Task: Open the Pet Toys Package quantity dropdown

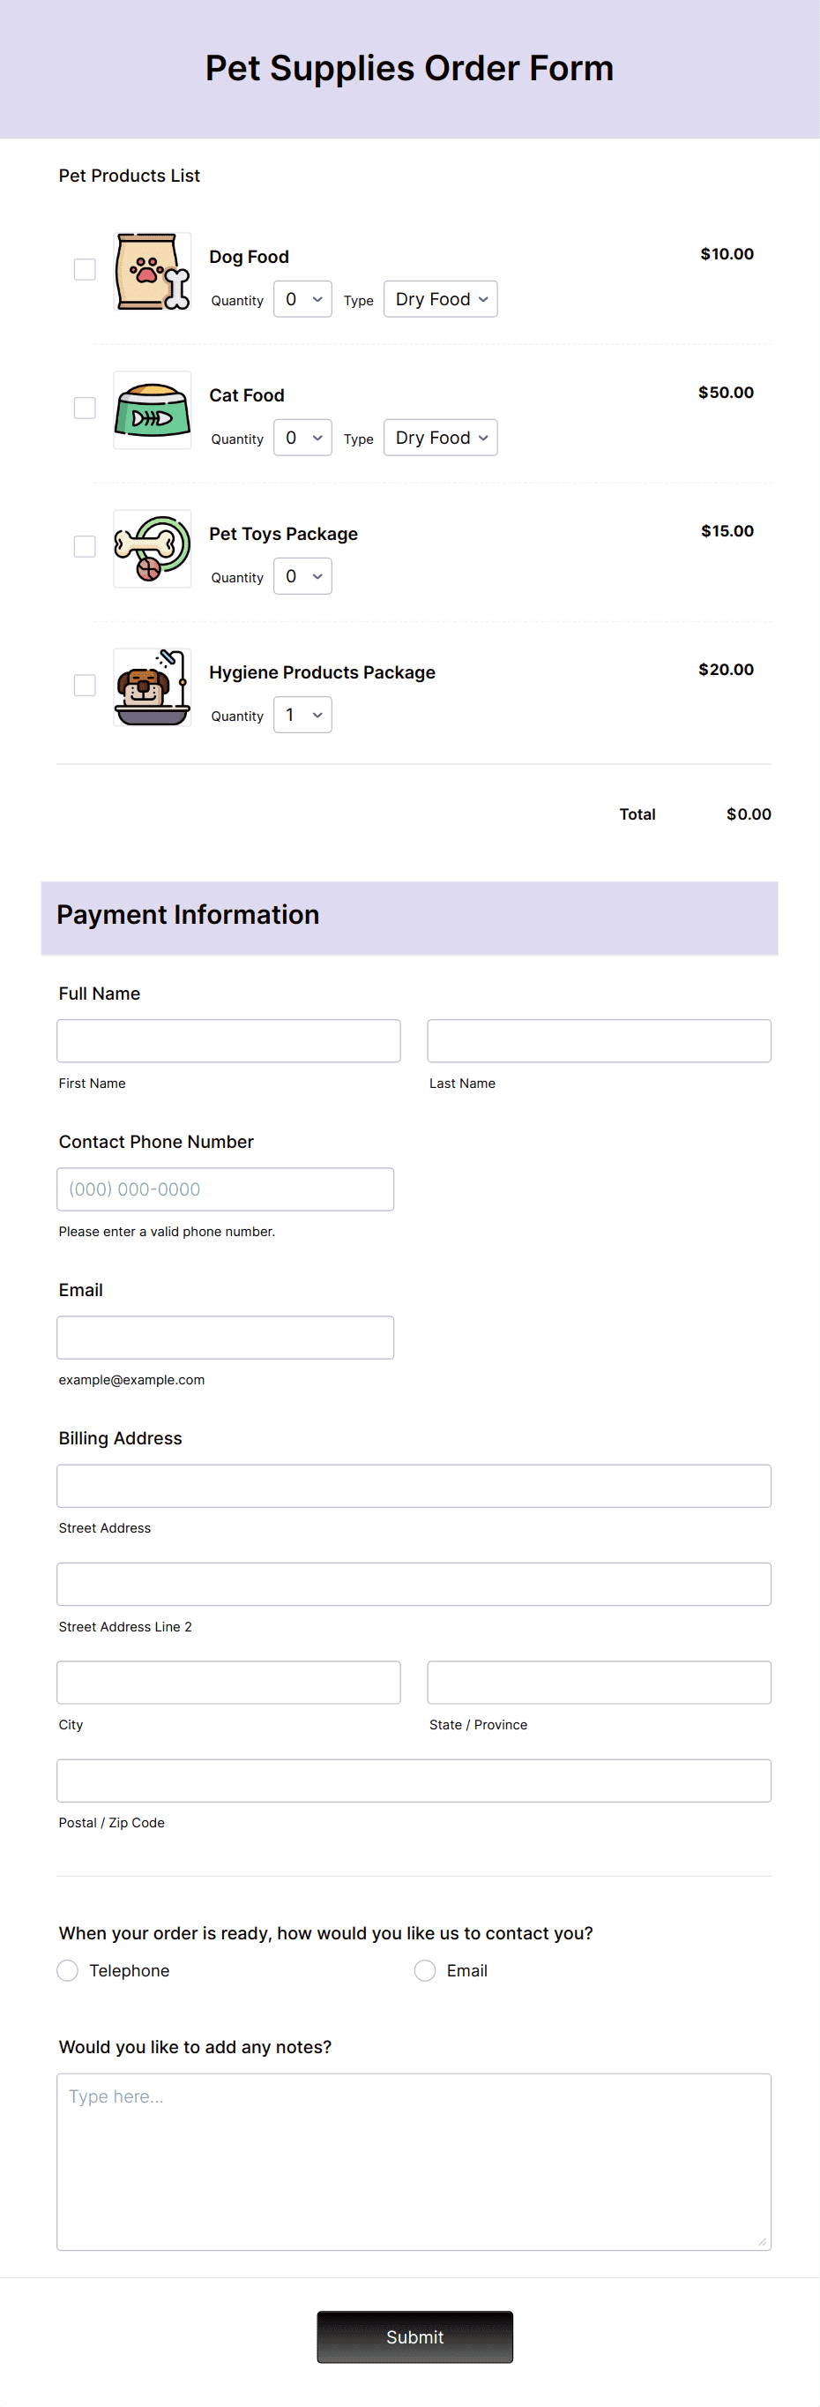Action: tap(302, 575)
